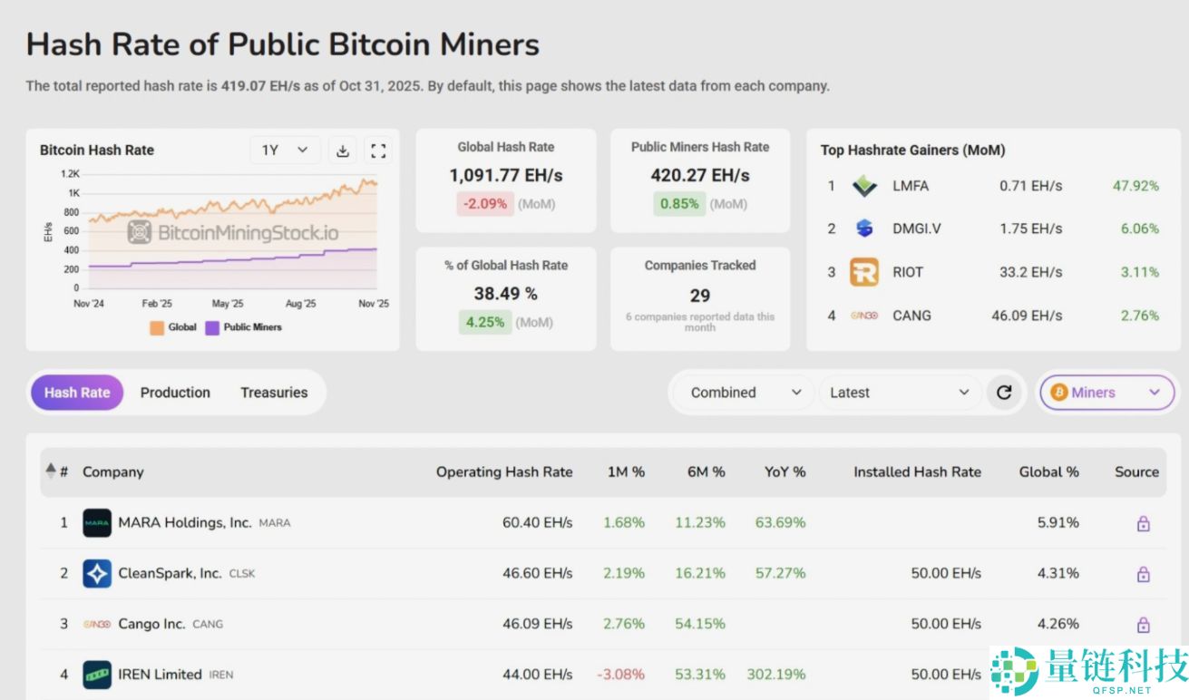Viewport: 1189px width, 700px height.
Task: Click the RIOT logo in Top Gainers
Action: pos(863,272)
